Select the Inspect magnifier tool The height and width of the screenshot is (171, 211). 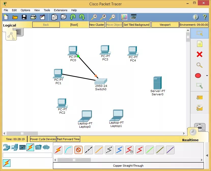click(x=200, y=65)
